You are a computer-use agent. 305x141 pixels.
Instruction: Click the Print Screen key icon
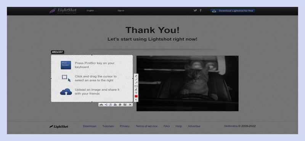tap(66, 65)
